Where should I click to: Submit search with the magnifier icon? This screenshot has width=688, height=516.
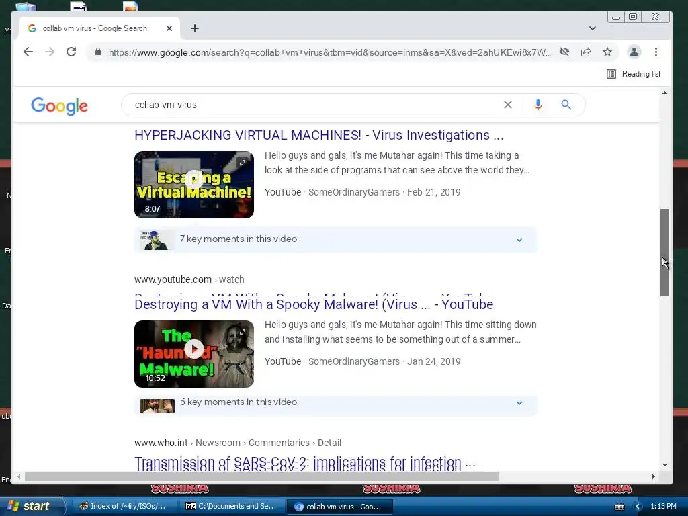point(566,105)
